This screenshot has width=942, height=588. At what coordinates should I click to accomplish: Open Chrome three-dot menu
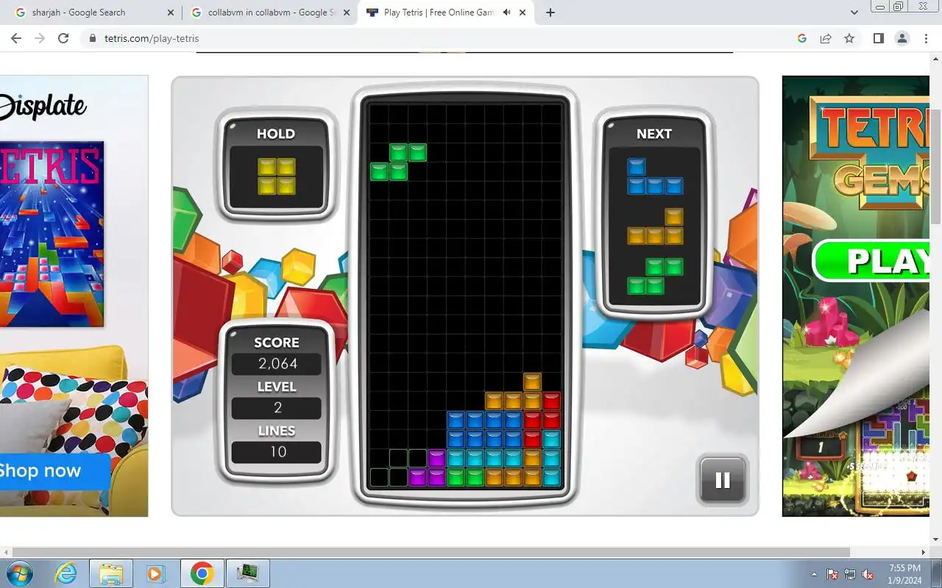pyautogui.click(x=926, y=38)
